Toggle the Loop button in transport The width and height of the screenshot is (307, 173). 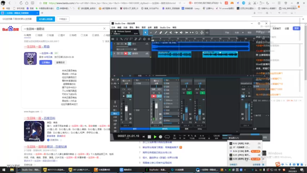pos(167,137)
